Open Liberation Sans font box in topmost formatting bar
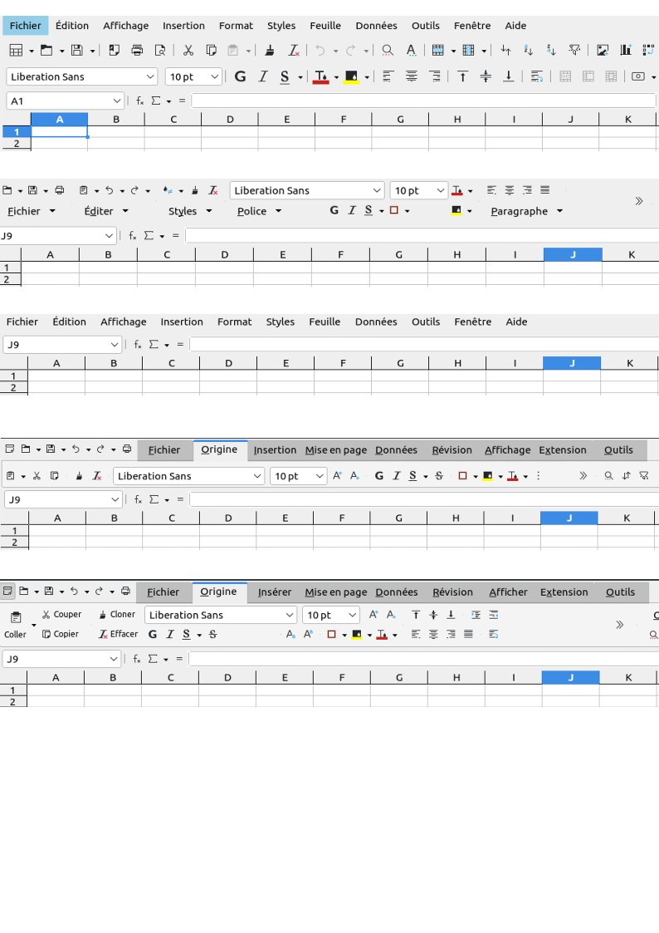Screen dimensions: 659x933 82,76
